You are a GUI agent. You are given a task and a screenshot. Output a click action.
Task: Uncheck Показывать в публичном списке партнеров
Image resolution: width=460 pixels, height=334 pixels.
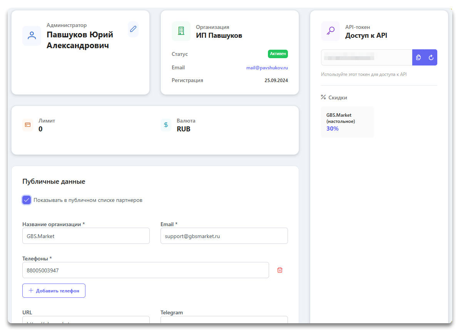coord(27,200)
